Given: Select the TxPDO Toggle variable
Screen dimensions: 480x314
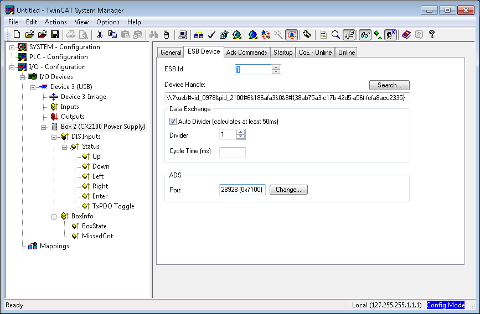Looking at the screenshot, I should (113, 206).
